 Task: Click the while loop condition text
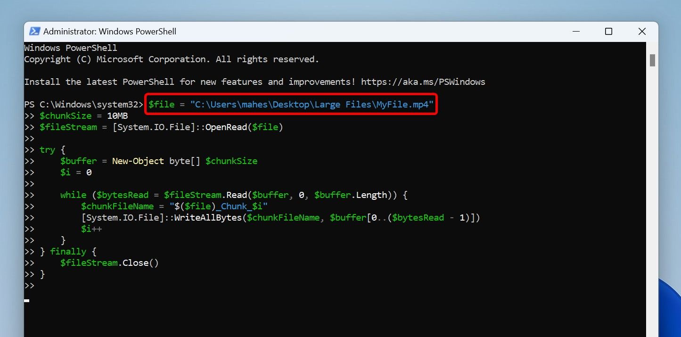pos(212,195)
